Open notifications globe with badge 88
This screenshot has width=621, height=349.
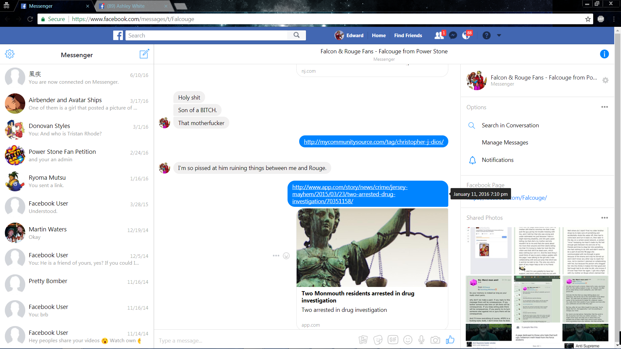467,35
